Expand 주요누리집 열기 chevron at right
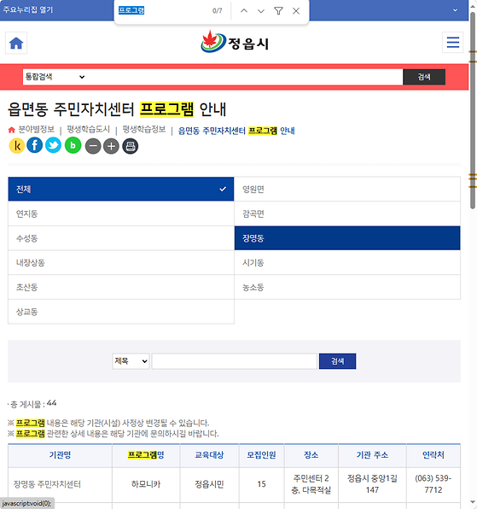The width and height of the screenshot is (477, 509). 456,10
